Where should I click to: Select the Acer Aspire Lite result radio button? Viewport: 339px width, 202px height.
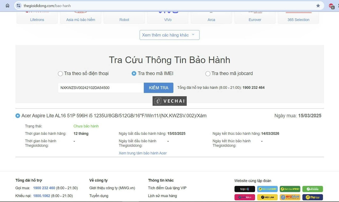click(x=18, y=116)
